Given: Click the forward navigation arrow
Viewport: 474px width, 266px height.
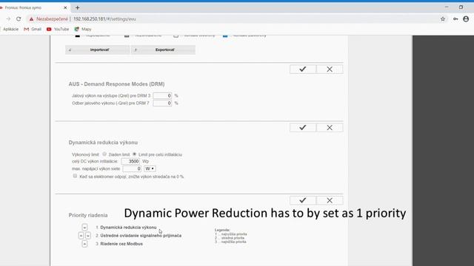Looking at the screenshot, I should point(8,19).
